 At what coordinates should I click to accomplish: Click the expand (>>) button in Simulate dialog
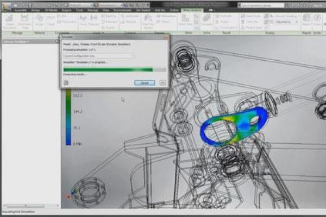pyautogui.click(x=162, y=82)
